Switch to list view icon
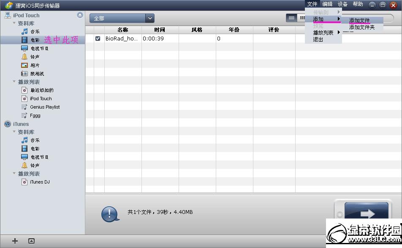 coord(291,18)
